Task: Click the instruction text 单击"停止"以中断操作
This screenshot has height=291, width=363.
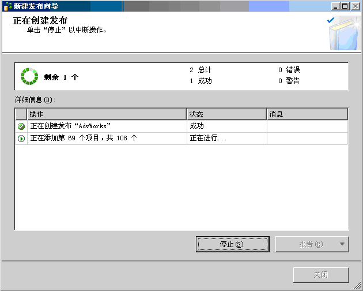Action: click(x=67, y=30)
